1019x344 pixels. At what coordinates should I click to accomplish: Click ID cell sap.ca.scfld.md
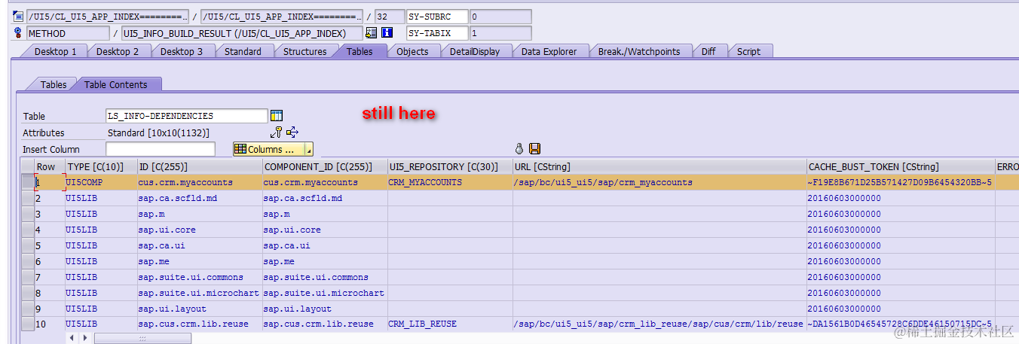point(199,198)
